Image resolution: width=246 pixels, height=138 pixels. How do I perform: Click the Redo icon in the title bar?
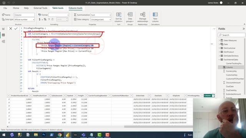[14, 3]
